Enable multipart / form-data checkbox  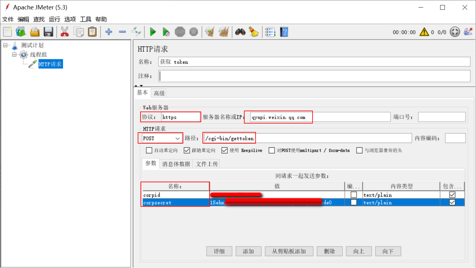click(272, 150)
